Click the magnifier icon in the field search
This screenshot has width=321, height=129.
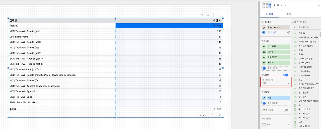point(295,27)
